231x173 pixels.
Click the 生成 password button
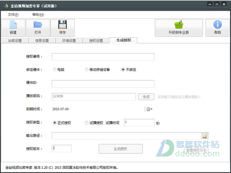146,97
